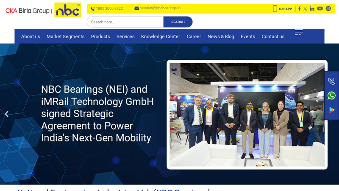
Task: Open the Instagram profile icon
Action: 328,8
